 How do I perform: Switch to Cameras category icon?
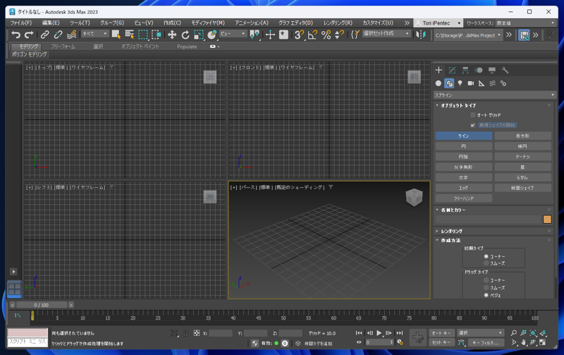471,83
